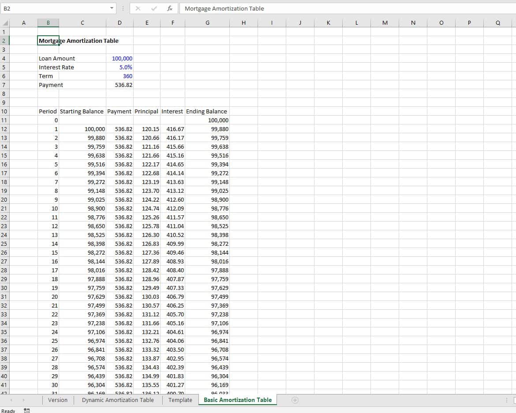
Task: Switch to the Version sheet tab
Action: (57, 400)
